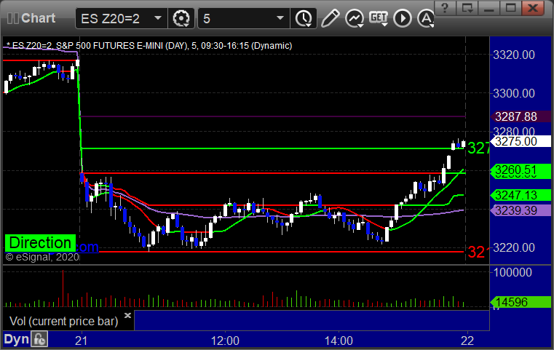Screen dimensions: 554x350
Task: Click the 3260.51 green price marker
Action: point(520,170)
